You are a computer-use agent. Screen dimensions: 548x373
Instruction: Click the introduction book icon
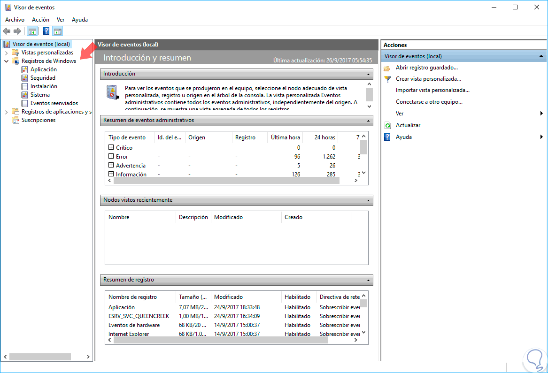[x=113, y=92]
